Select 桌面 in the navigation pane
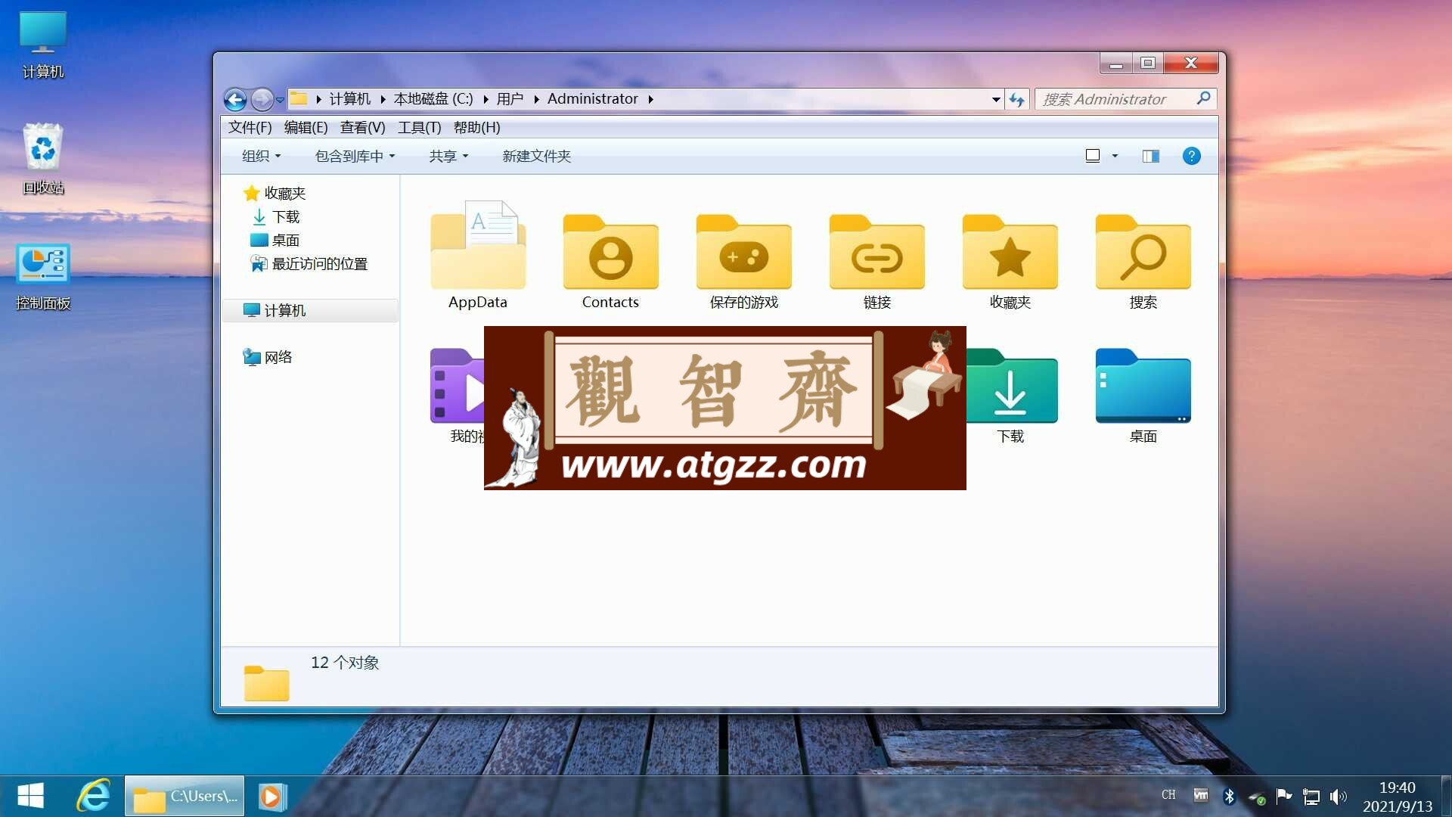 pyautogui.click(x=275, y=240)
